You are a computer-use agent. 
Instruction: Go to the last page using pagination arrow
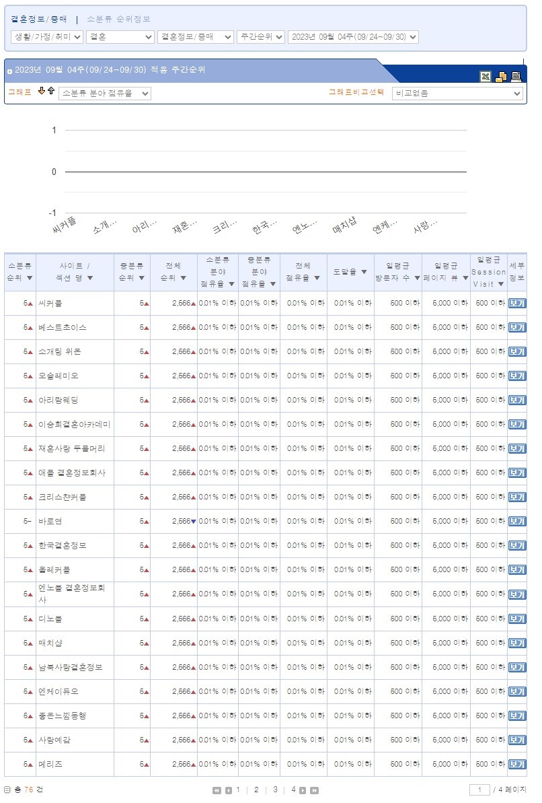point(314,790)
